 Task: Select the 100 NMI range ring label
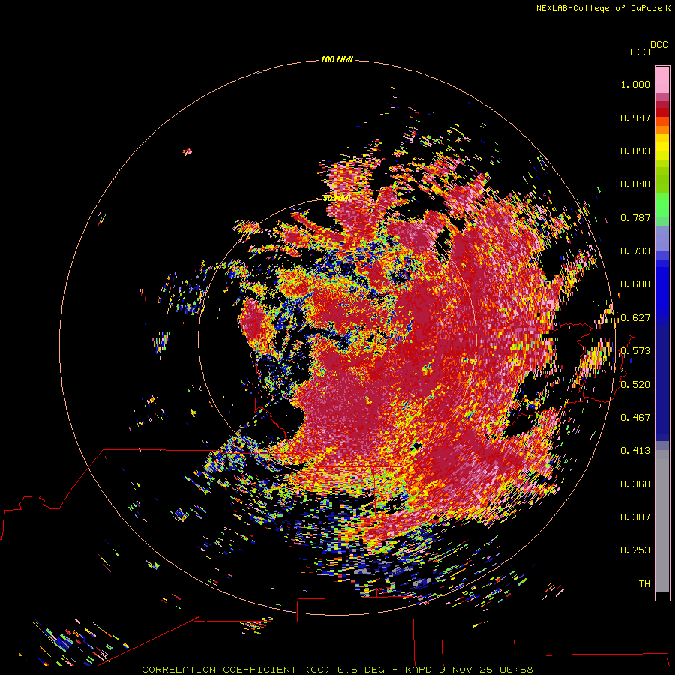[337, 59]
